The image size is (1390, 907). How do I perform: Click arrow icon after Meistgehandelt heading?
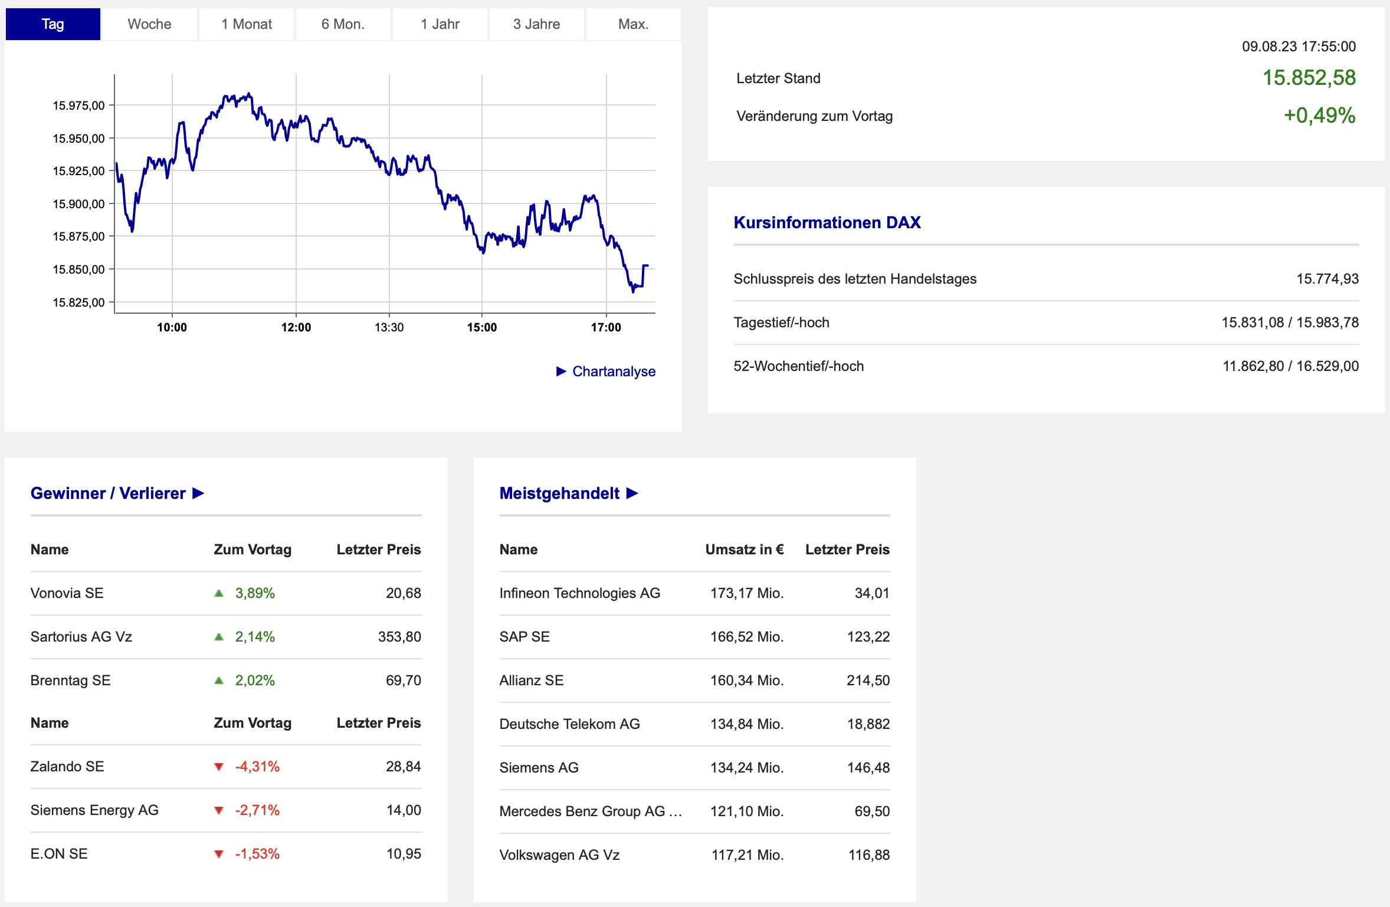tap(632, 493)
